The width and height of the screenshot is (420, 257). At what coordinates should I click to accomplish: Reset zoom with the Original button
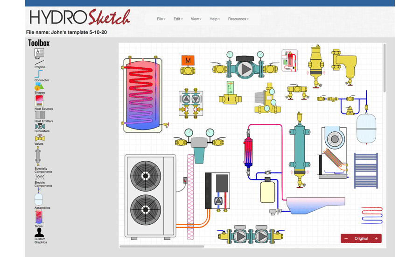[x=361, y=238]
